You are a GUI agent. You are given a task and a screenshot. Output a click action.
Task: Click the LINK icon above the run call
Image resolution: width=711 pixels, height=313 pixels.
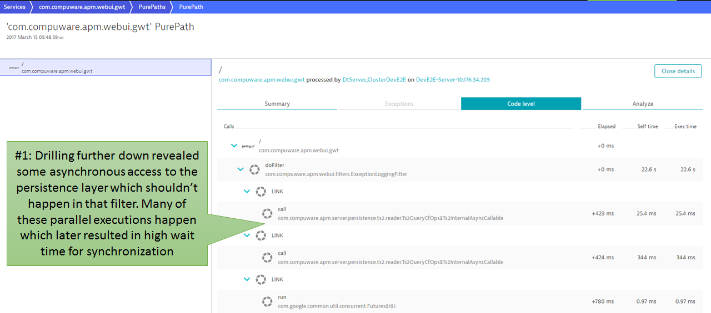click(x=261, y=280)
